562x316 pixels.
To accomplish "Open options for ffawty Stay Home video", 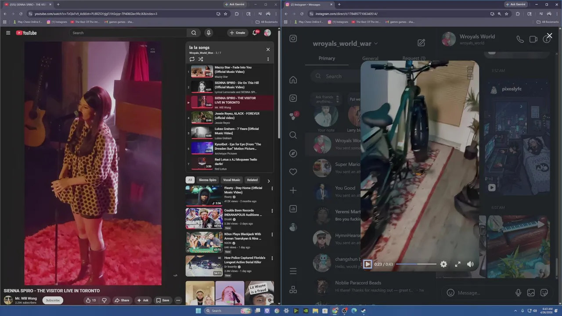I will [x=272, y=189].
